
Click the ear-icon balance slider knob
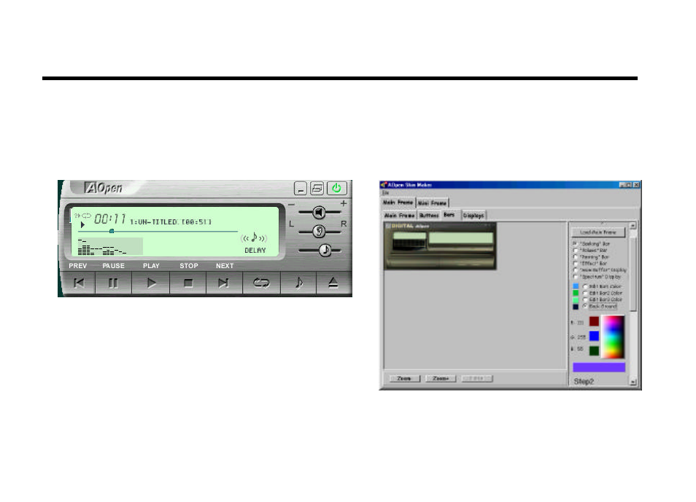tap(319, 231)
